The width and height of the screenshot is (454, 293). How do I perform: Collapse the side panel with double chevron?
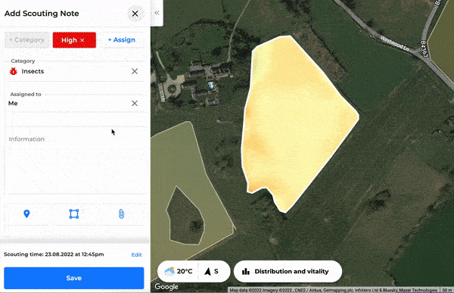click(x=157, y=13)
